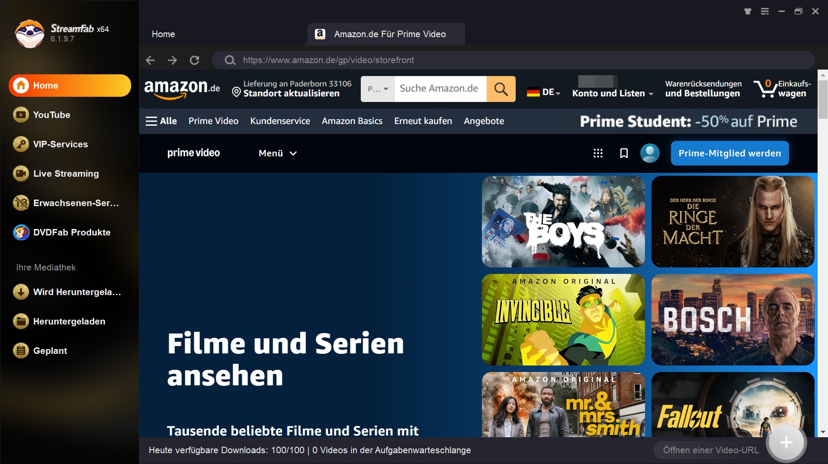Open the Invincible thumbnail

pyautogui.click(x=563, y=320)
